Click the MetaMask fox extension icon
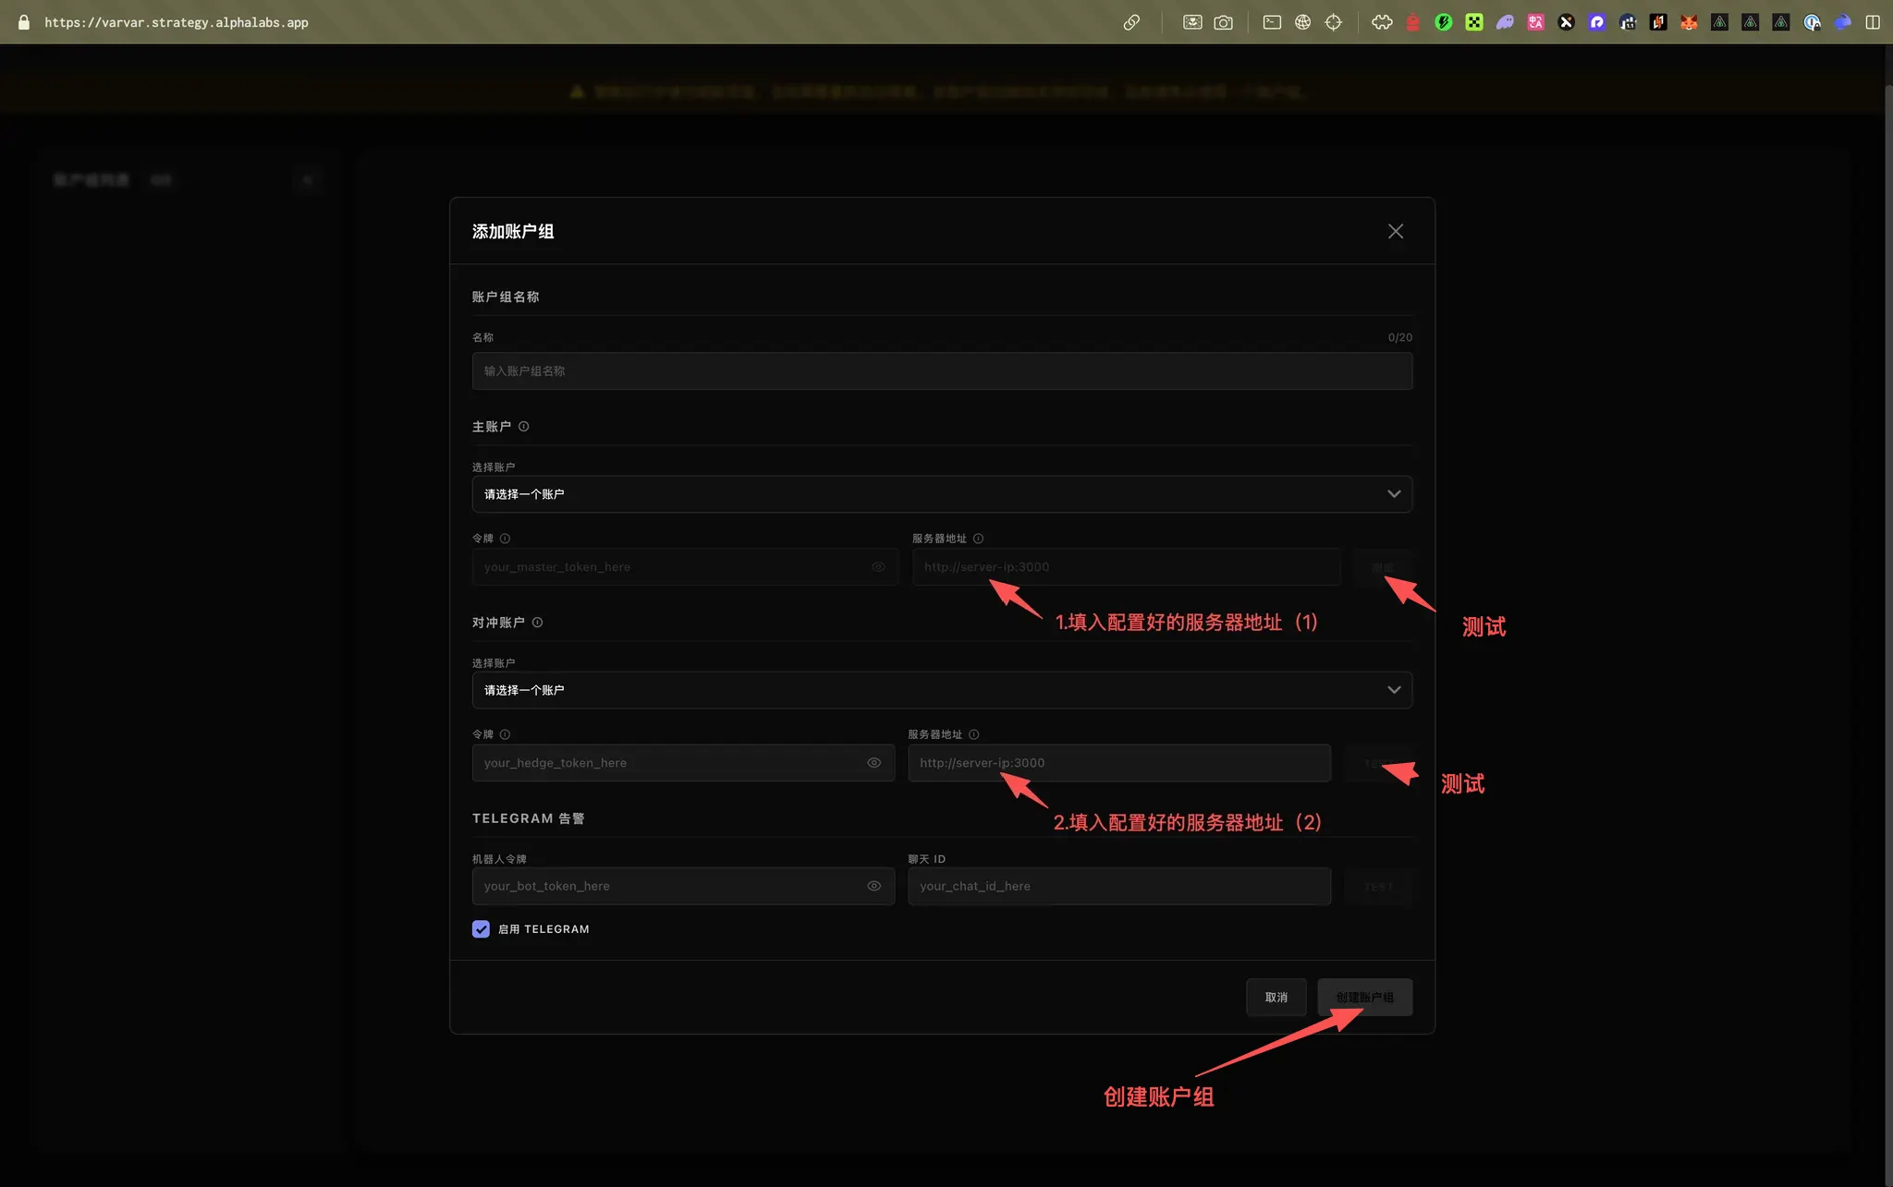This screenshot has width=1893, height=1187. click(x=1689, y=22)
